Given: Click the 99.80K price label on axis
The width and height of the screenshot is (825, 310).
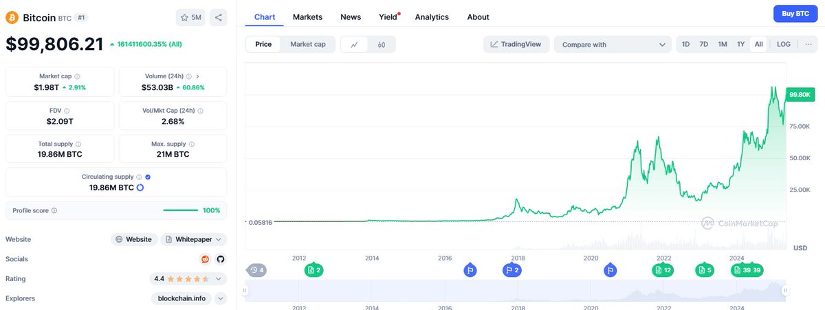Looking at the screenshot, I should click(801, 95).
